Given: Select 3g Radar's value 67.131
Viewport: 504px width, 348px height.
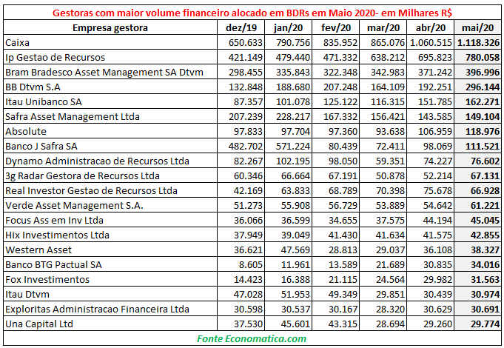Looking at the screenshot, I should [485, 175].
